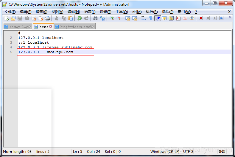235x157 pixels.
Task: Start macro recording with the red dot
Action: pos(201,18)
